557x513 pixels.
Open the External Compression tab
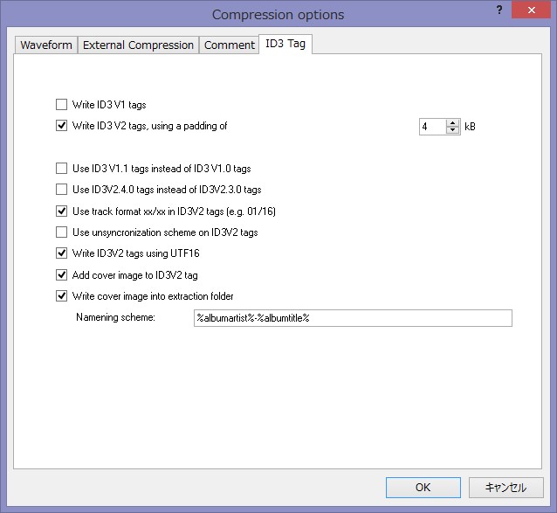(138, 45)
